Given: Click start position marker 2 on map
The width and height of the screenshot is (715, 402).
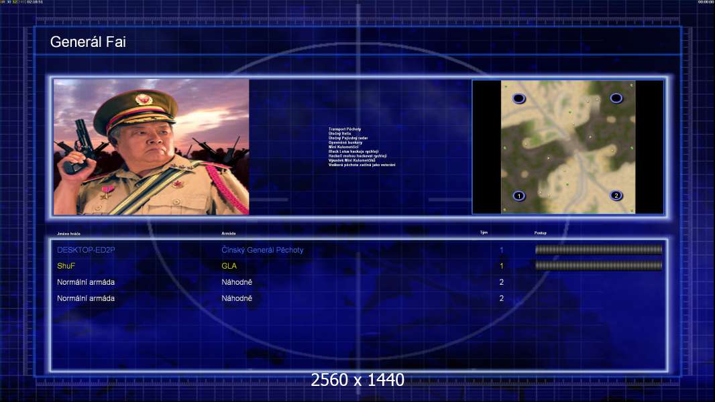Looking at the screenshot, I should tap(616, 196).
